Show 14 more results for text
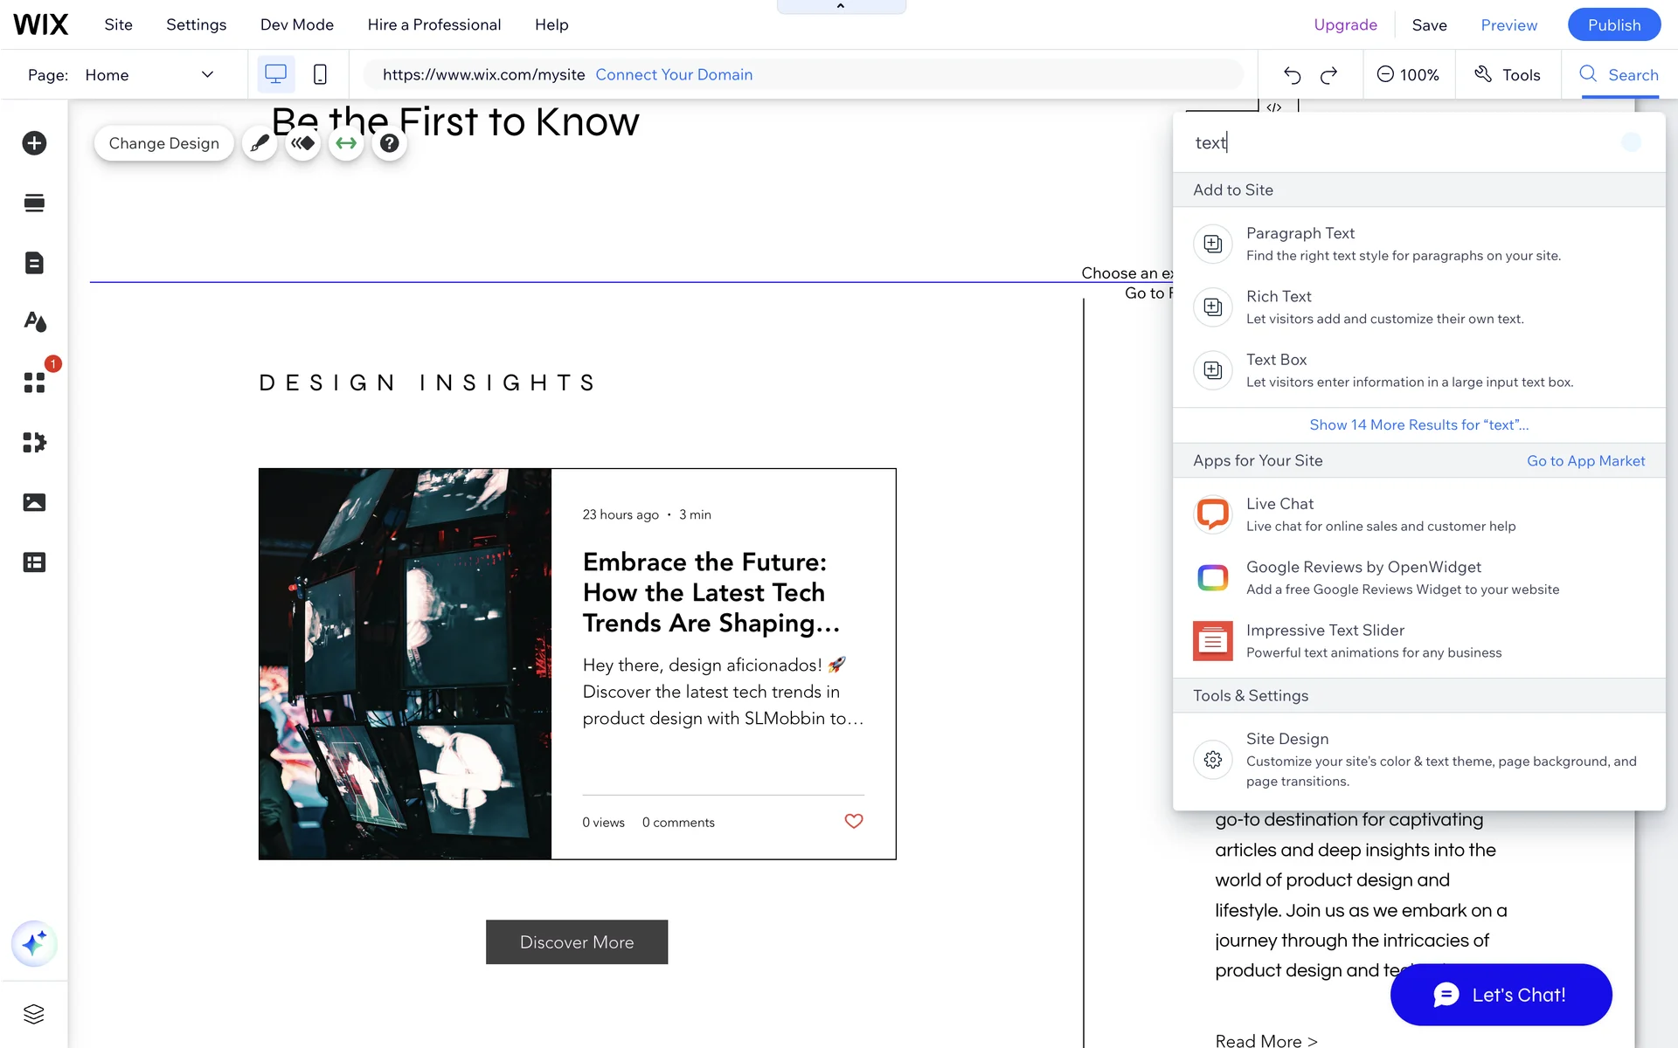 1418,425
